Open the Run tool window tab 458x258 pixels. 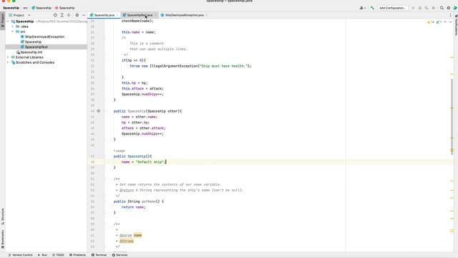tap(43, 255)
